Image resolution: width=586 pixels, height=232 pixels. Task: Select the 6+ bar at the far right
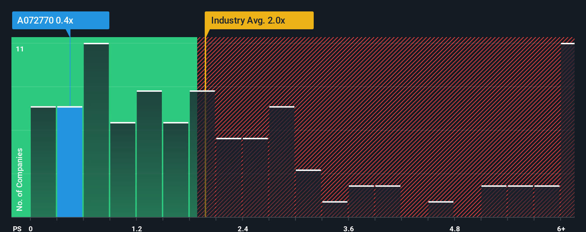(x=568, y=130)
